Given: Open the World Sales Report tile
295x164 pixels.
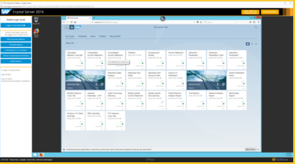Looking at the screenshot, I should point(237,100).
